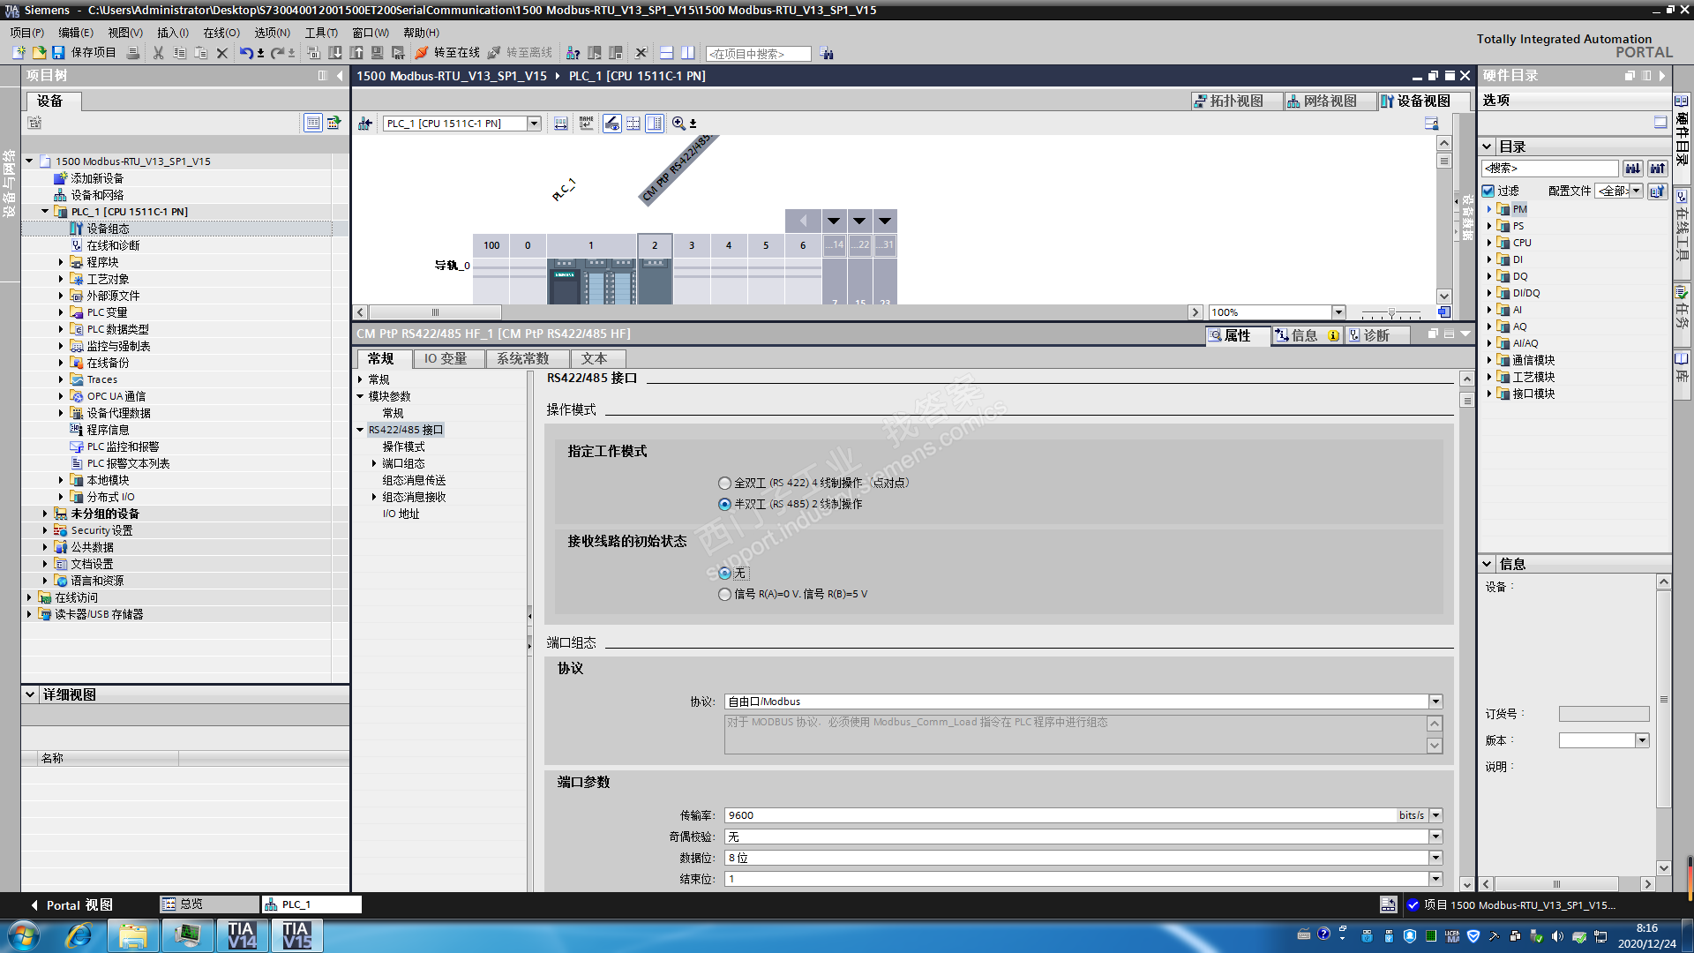Click the catalog search input field
The width and height of the screenshot is (1694, 953).
pos(1548,168)
